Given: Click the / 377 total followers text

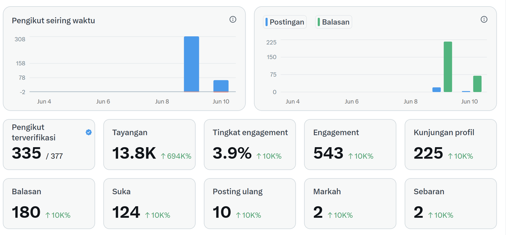Looking at the screenshot, I should point(54,156).
